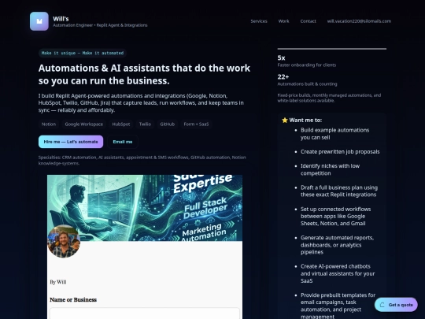Click 'Build example automations you can sell'

334,134
